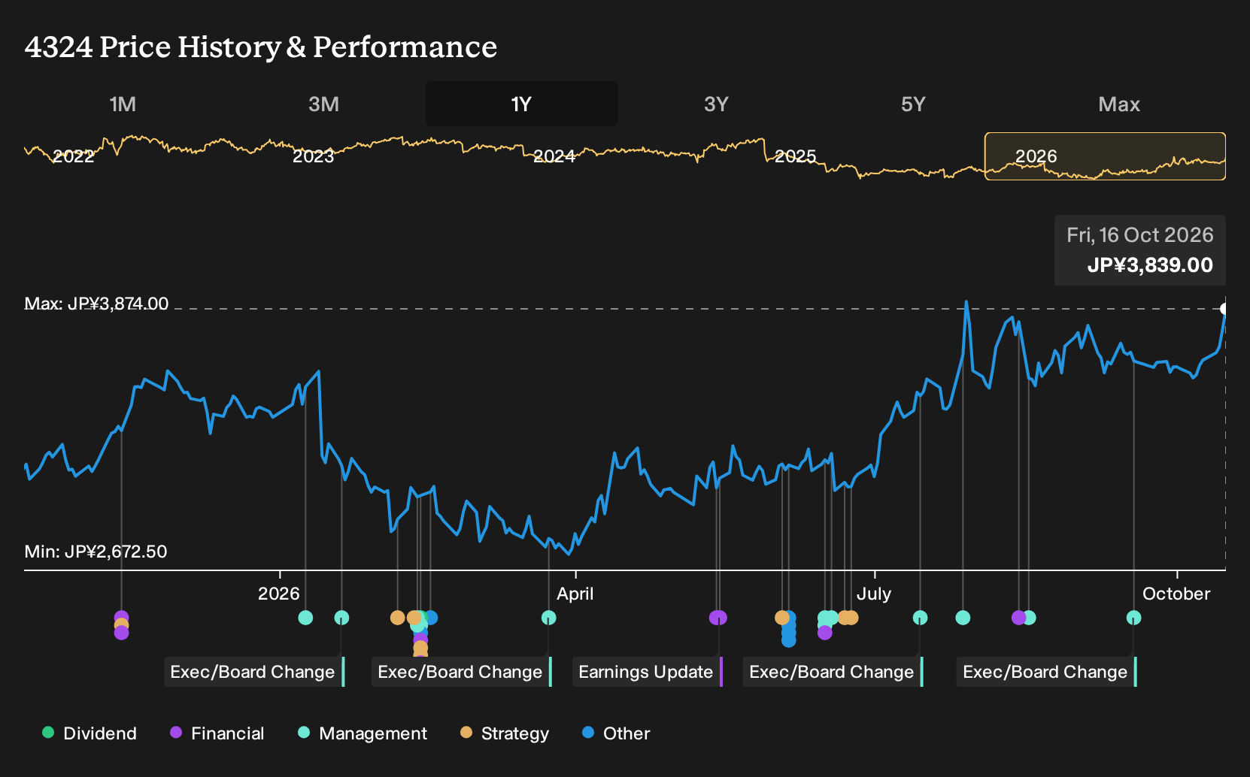Click the purple Financial marker above Earnings Update
The image size is (1250, 777).
[x=718, y=618]
